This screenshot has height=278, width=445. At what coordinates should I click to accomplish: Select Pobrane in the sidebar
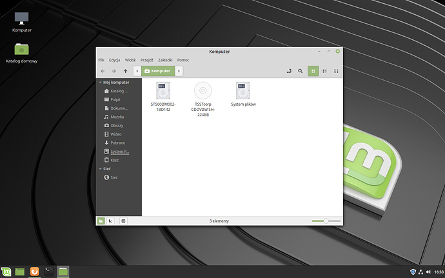click(x=117, y=143)
